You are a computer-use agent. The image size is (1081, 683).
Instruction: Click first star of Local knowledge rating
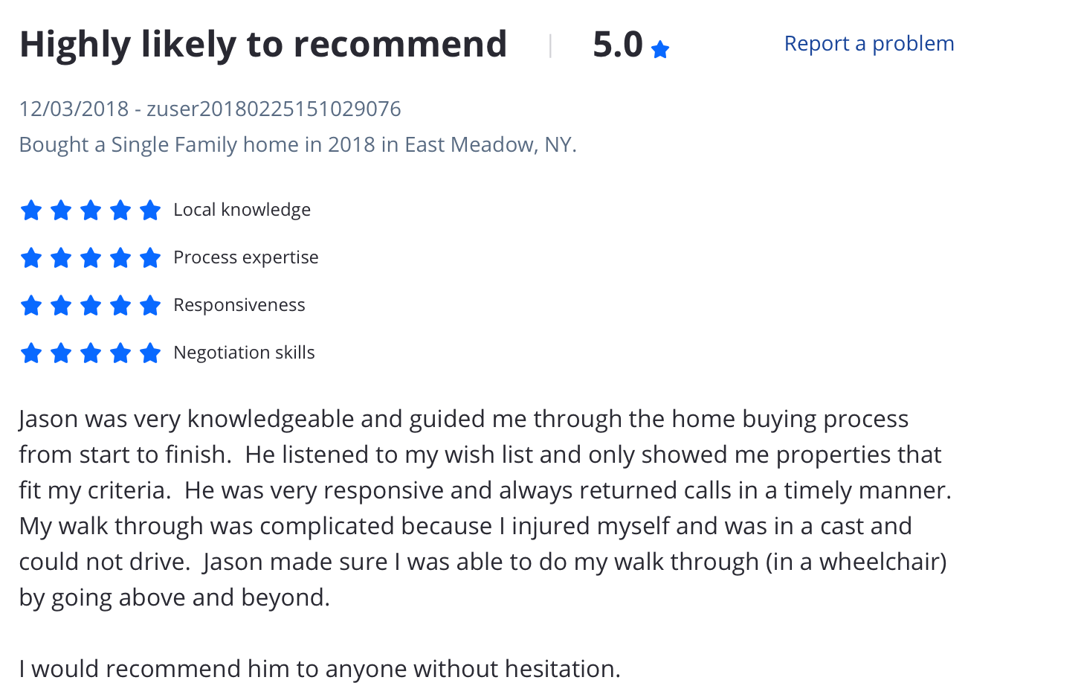[x=31, y=211]
